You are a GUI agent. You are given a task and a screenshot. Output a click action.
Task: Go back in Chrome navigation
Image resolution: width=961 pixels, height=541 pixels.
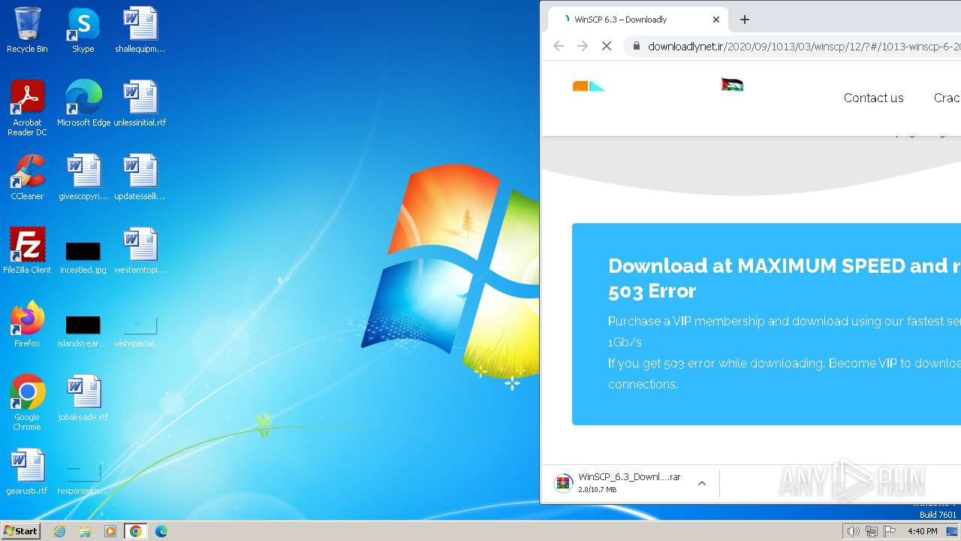coord(559,46)
